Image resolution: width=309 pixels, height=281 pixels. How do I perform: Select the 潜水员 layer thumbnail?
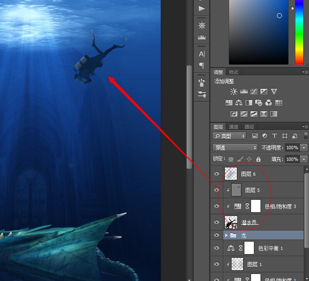(231, 222)
